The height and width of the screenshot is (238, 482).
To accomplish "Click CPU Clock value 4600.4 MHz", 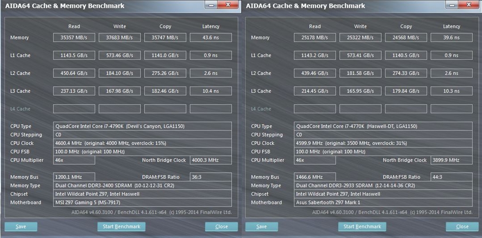I will pos(142,143).
